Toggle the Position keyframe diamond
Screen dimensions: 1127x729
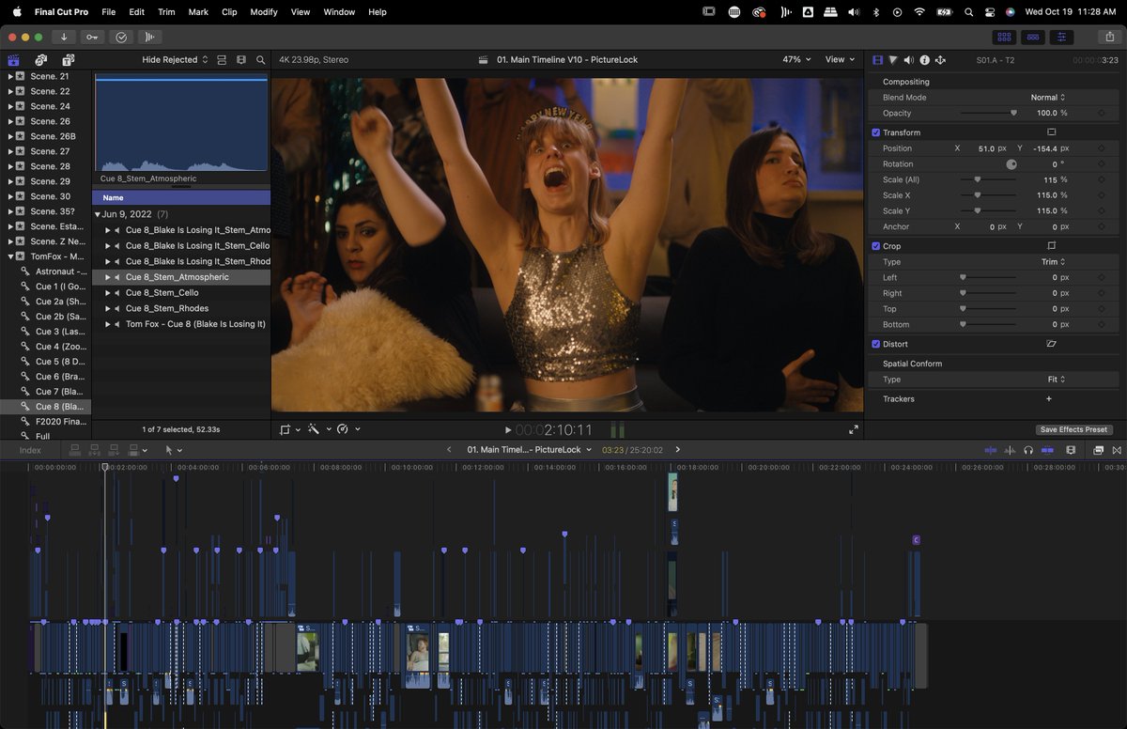click(x=1101, y=148)
